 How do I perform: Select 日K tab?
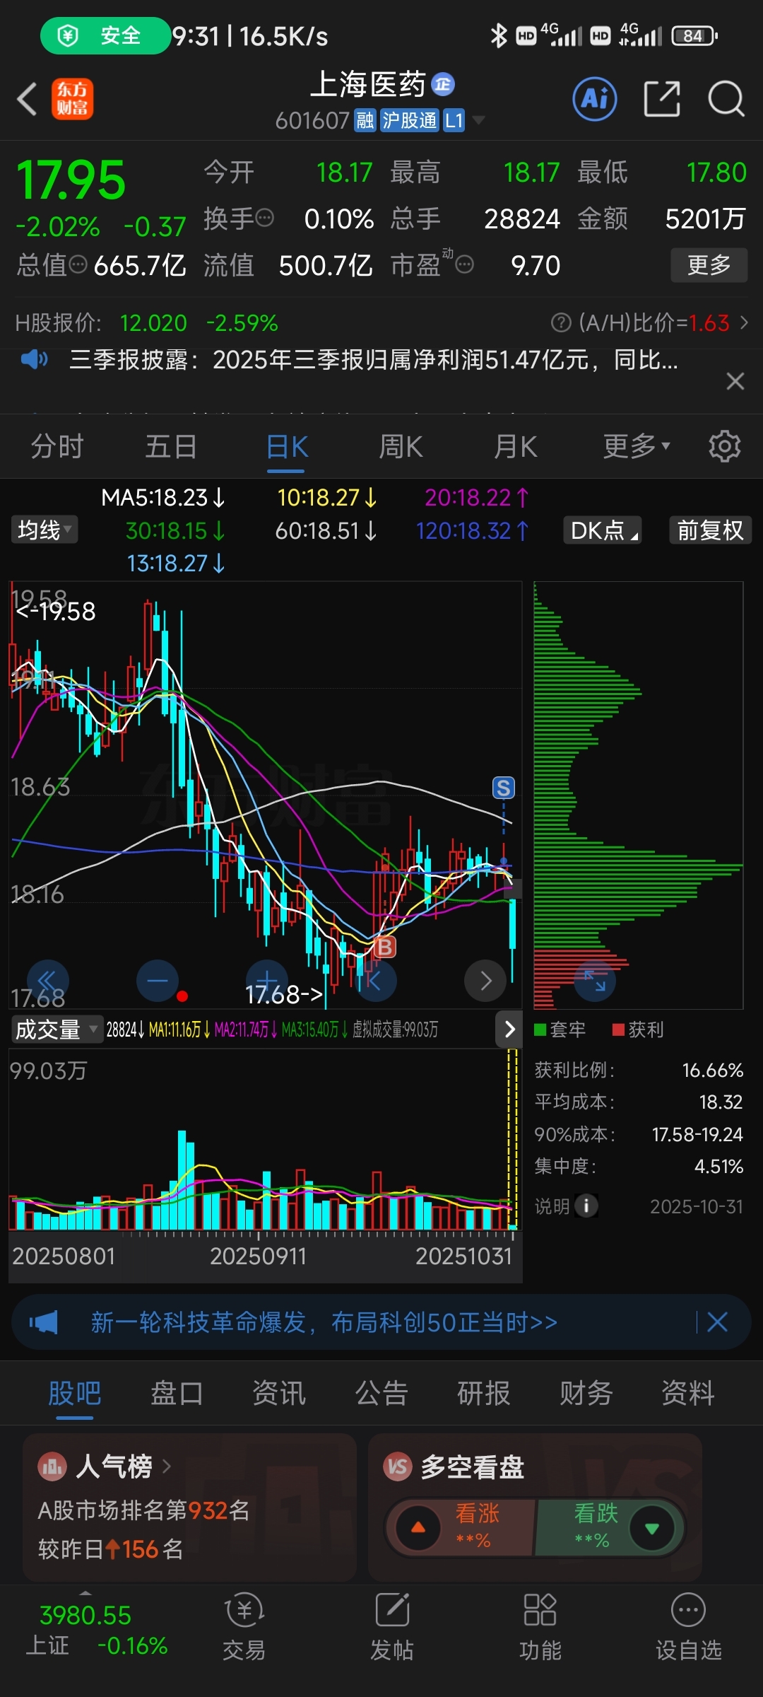(x=287, y=446)
